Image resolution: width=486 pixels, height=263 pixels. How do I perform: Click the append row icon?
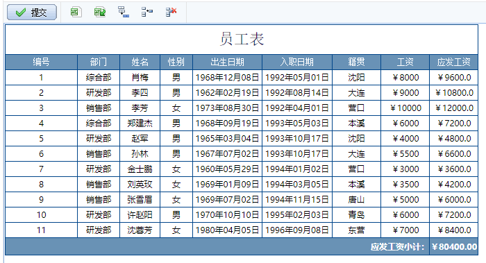(x=124, y=12)
